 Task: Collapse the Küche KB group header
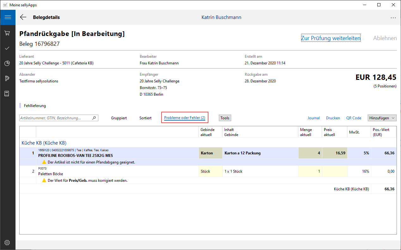[x=44, y=143]
